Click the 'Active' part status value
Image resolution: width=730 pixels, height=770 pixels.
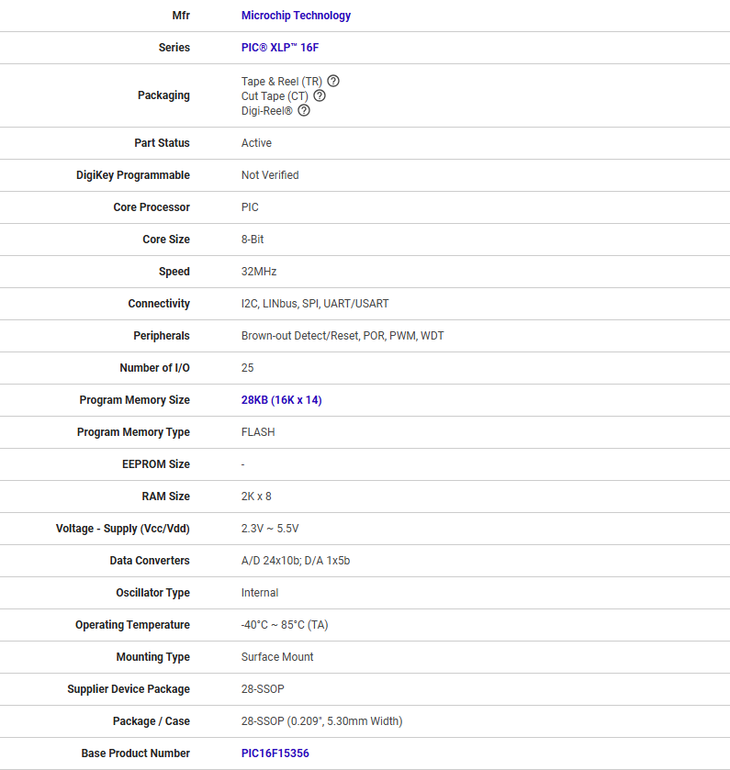[256, 143]
